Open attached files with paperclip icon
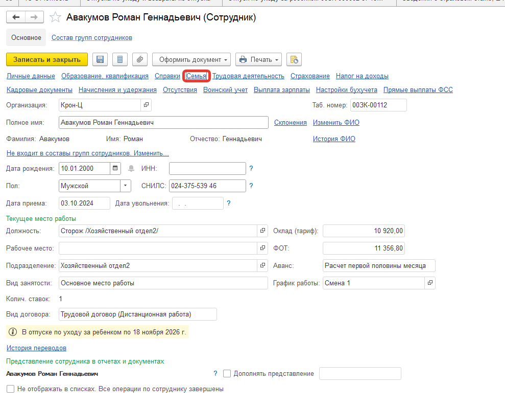The image size is (505, 407). (x=139, y=59)
